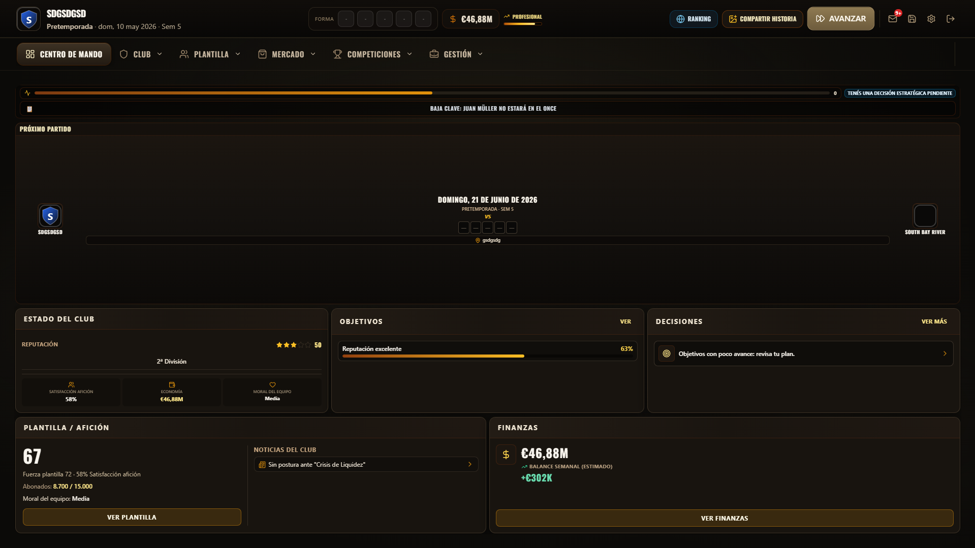The width and height of the screenshot is (975, 548).
Task: Click the dollar icon in Finanzas panel
Action: coord(506,455)
